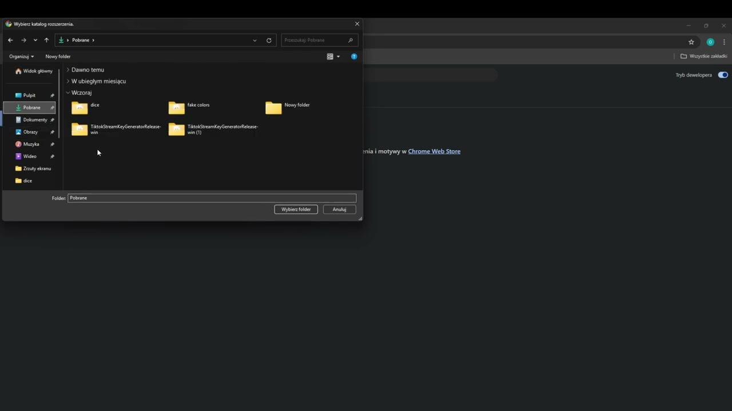Click the Wybierz folder button

coord(296,209)
